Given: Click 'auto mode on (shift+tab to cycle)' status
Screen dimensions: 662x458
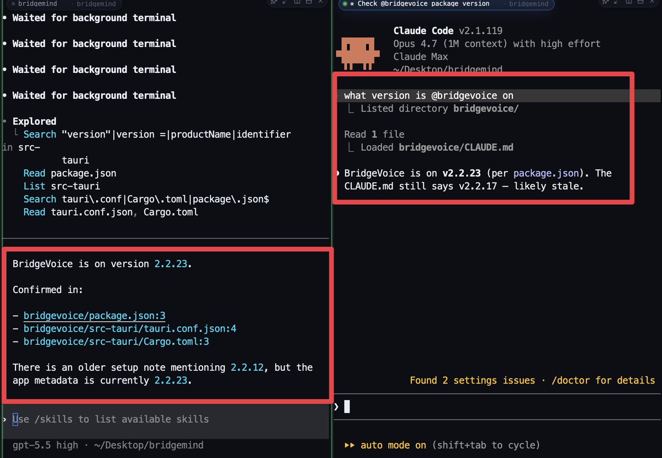Looking at the screenshot, I should pyautogui.click(x=450, y=445).
